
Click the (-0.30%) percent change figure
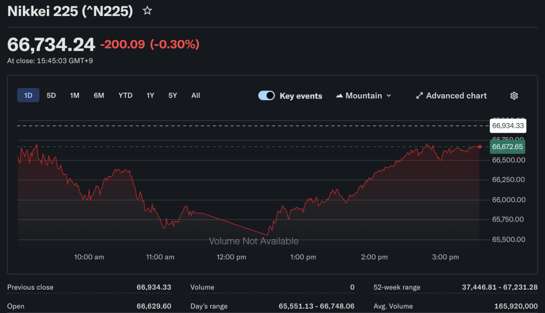pyautogui.click(x=175, y=44)
